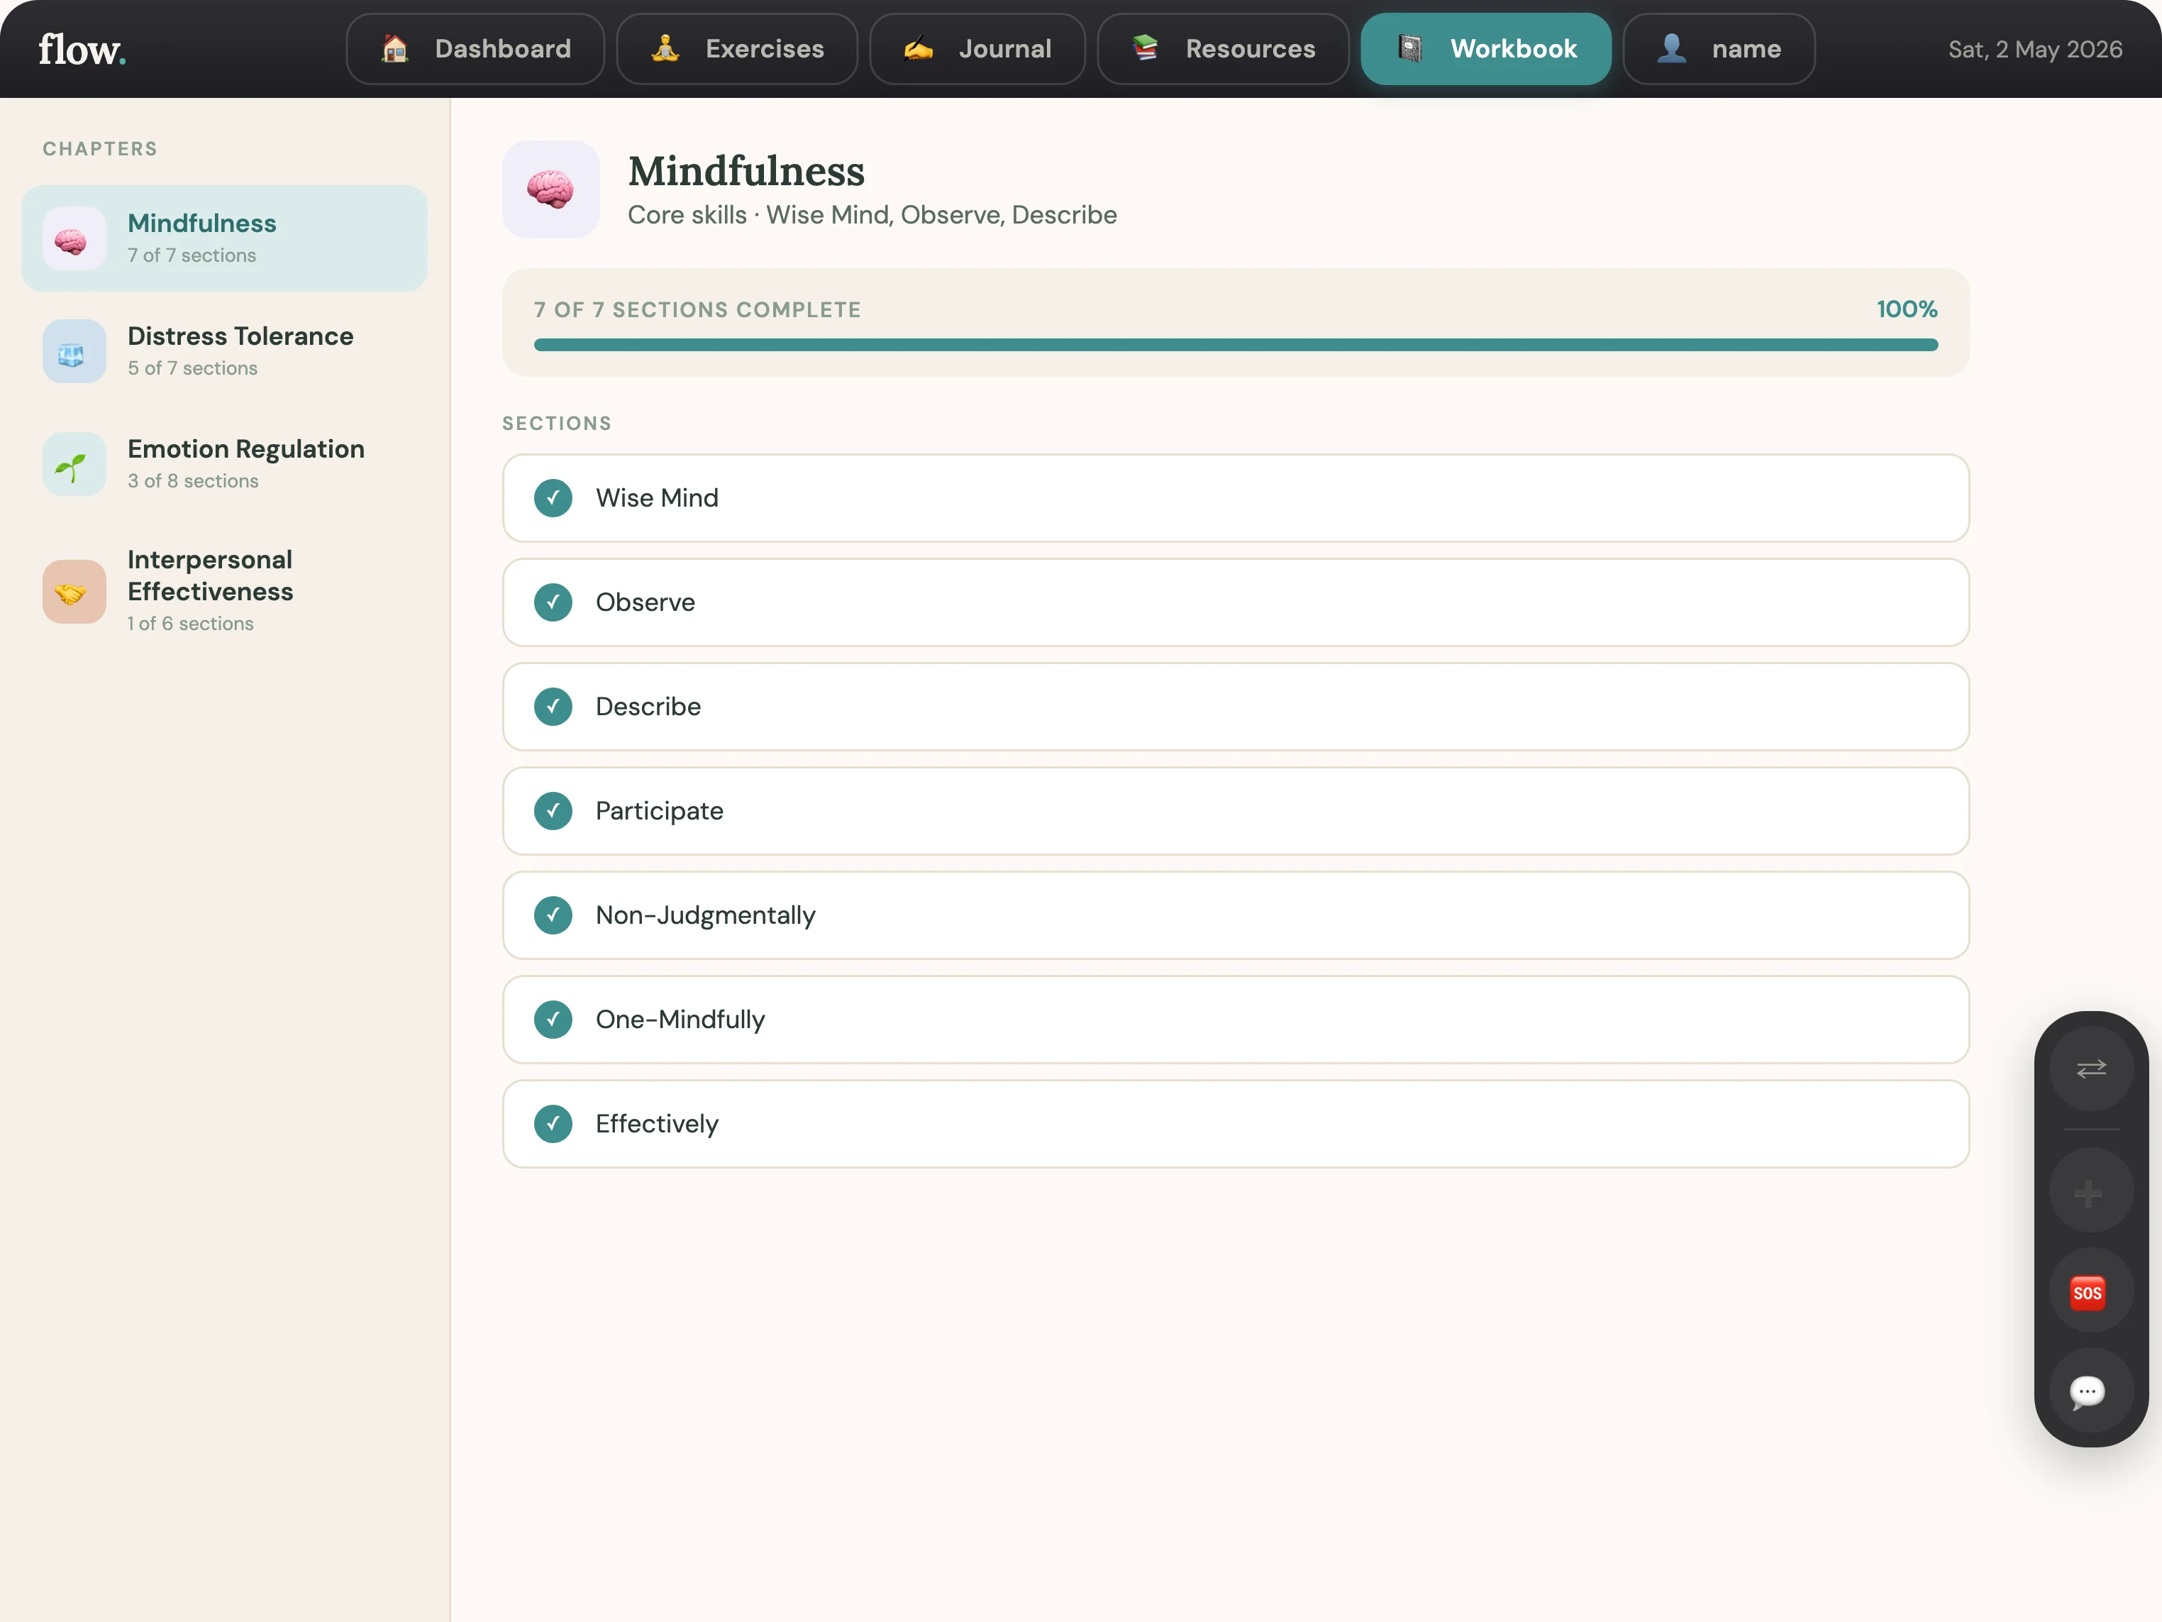Click the Distress Tolerance ice cube icon
Screen dimensions: 2162x1622
pos(74,351)
